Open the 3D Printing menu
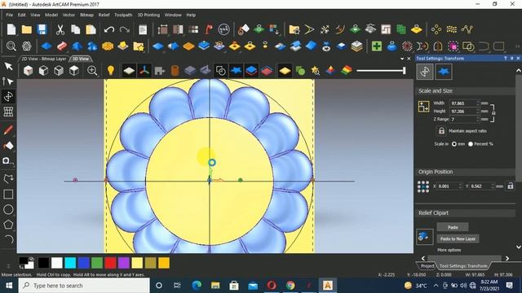This screenshot has width=522, height=293. (x=148, y=15)
